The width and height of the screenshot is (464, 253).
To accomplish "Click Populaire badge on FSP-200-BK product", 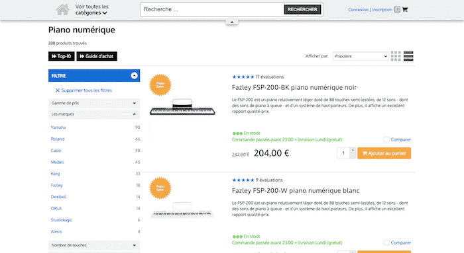I will [160, 85].
